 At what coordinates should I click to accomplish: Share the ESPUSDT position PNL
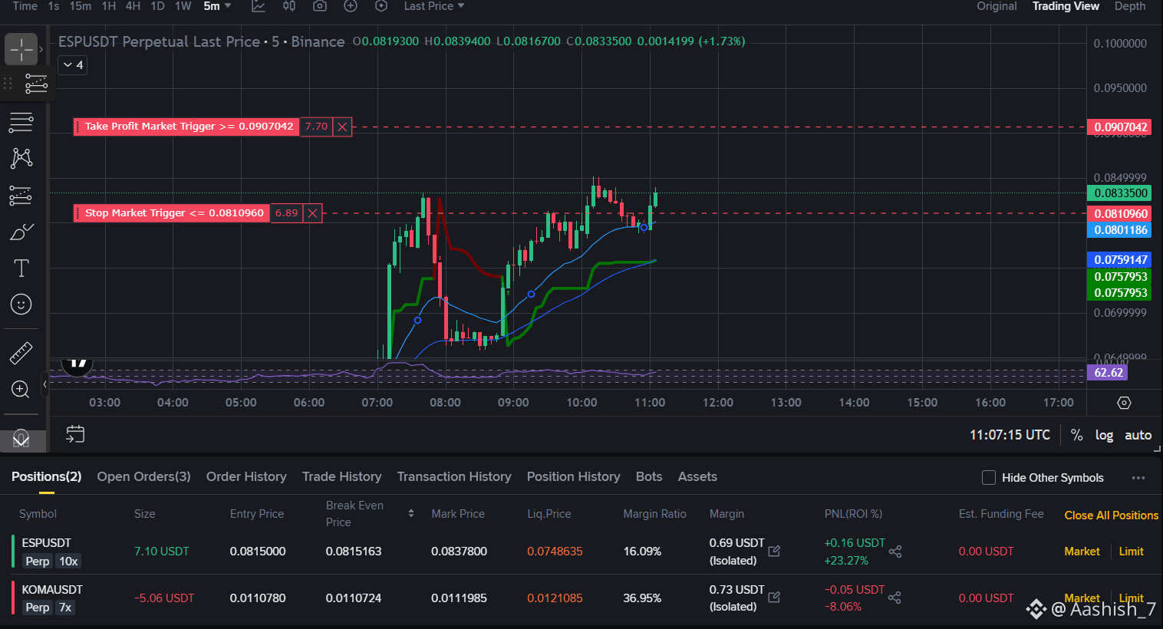click(895, 552)
